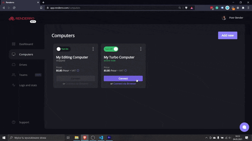Open Brave Shields icon
252x141 pixels.
tap(186, 8)
